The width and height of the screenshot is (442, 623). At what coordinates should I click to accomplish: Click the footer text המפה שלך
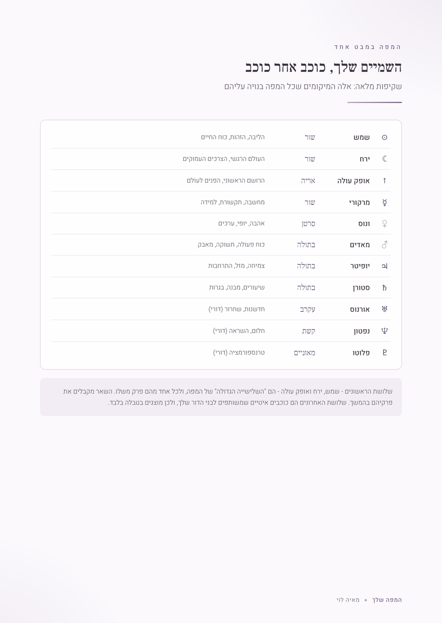(x=387, y=600)
